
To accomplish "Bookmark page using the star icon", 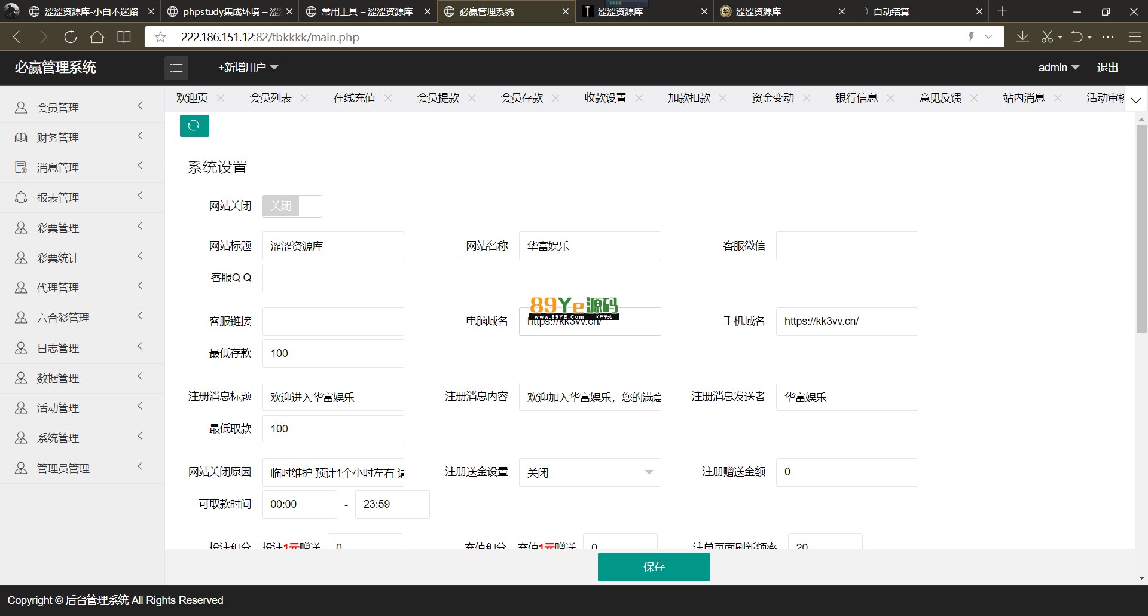I will [160, 38].
